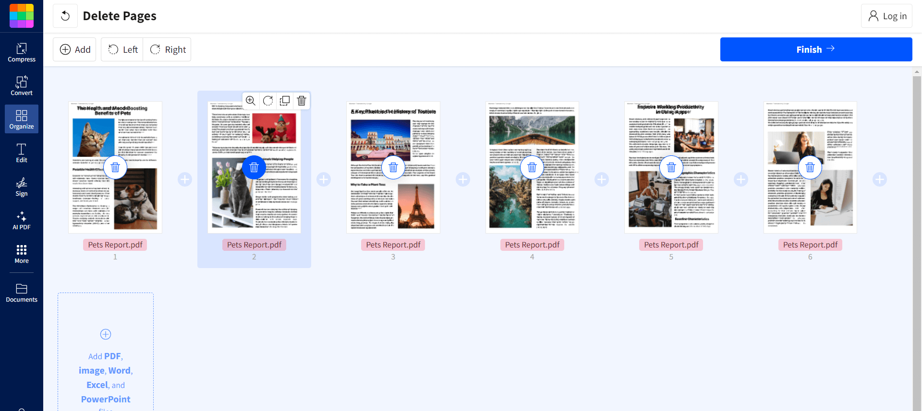Click the trash circle on page 1

[x=115, y=167]
